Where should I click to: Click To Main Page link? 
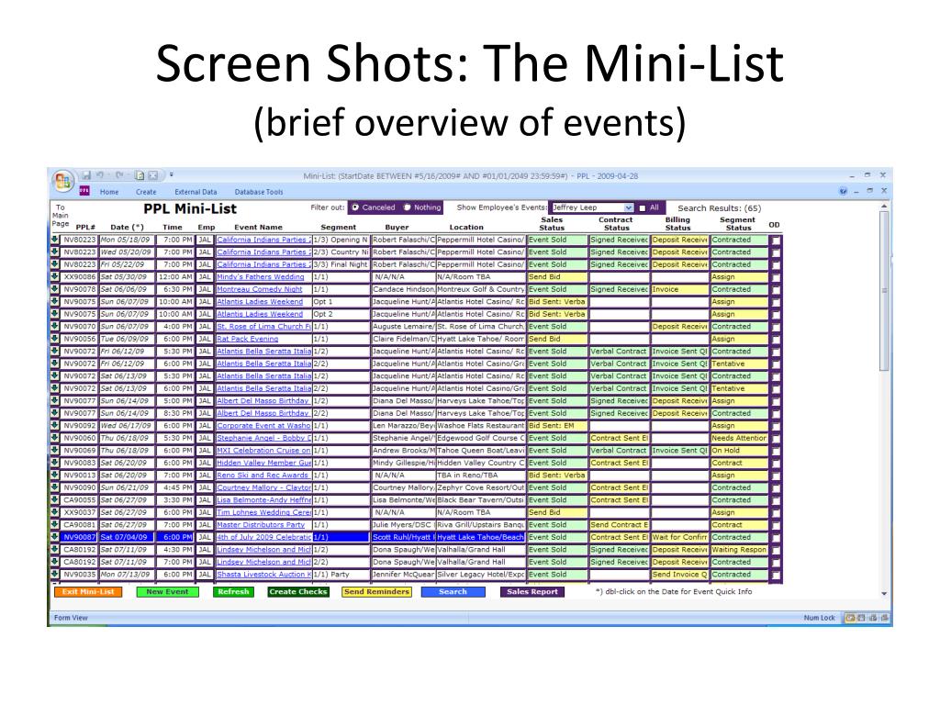click(60, 215)
